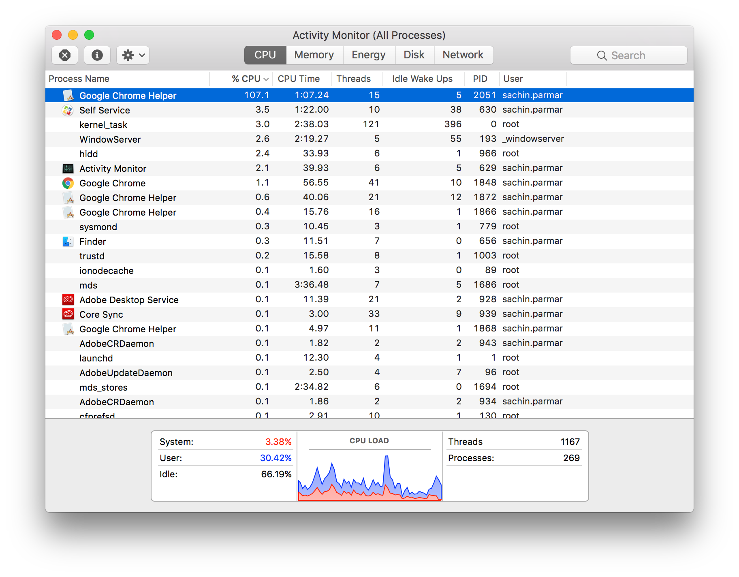Click the Finder process icon
Viewport: 739px width, 577px height.
(x=68, y=241)
